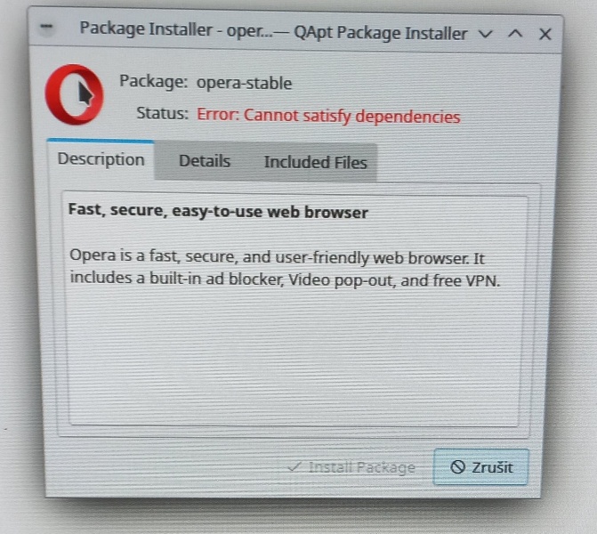597x534 pixels.
Task: Close the QApt Package Installer window
Action: coord(545,35)
